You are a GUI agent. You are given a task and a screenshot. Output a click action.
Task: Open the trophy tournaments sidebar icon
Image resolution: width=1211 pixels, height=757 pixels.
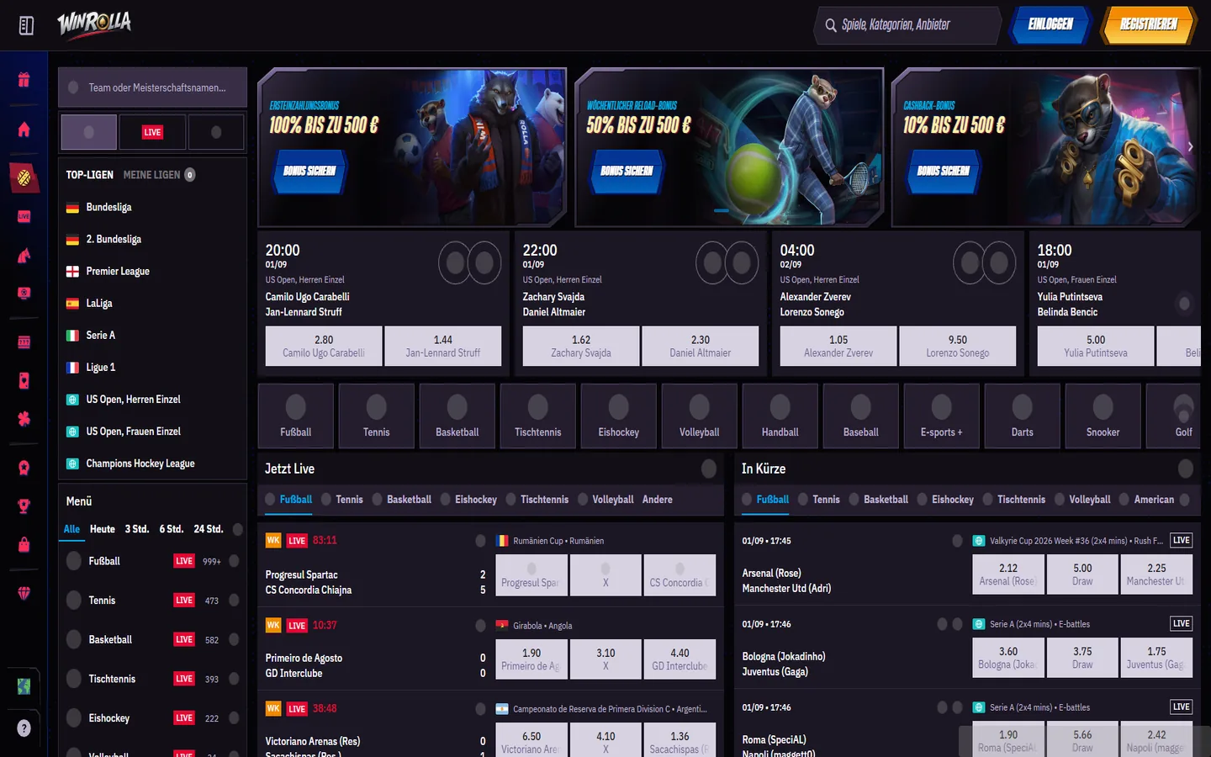click(x=24, y=506)
